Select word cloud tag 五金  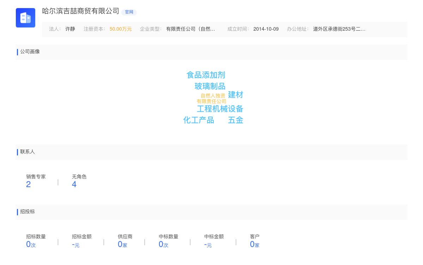(x=235, y=120)
